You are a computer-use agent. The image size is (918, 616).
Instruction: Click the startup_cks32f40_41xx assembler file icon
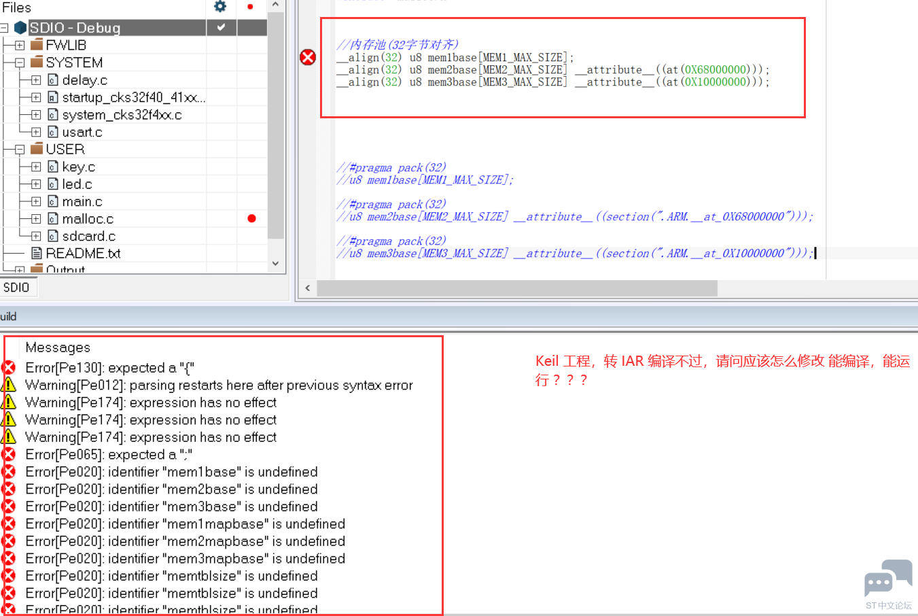pyautogui.click(x=53, y=97)
